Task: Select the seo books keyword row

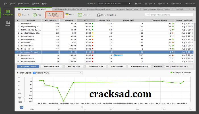Action: [x=104, y=23]
